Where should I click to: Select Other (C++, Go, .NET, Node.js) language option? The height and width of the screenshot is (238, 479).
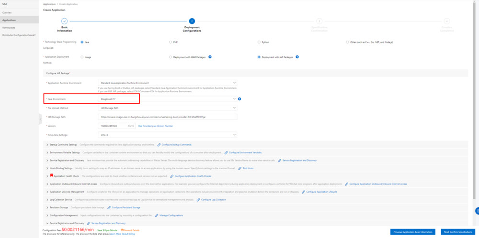pos(347,42)
